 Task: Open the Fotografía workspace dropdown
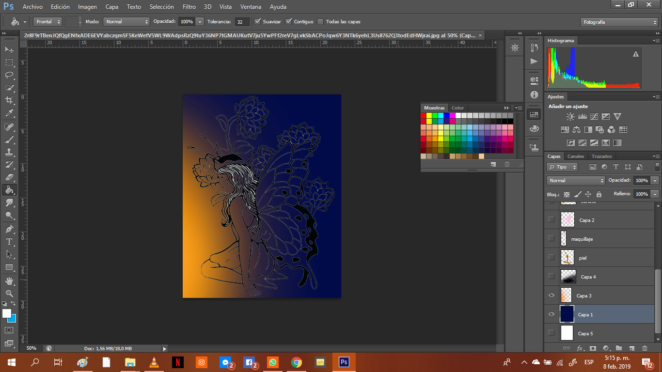tap(619, 22)
